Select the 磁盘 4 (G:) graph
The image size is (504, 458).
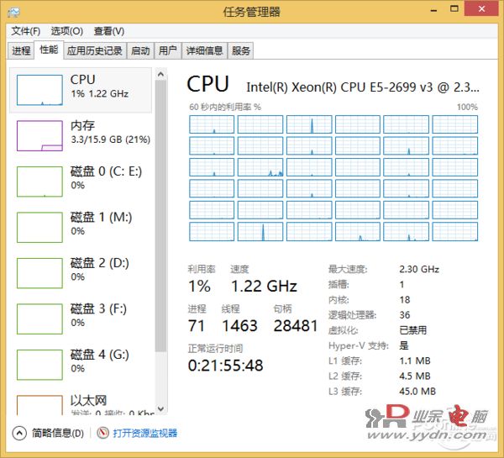coord(39,365)
